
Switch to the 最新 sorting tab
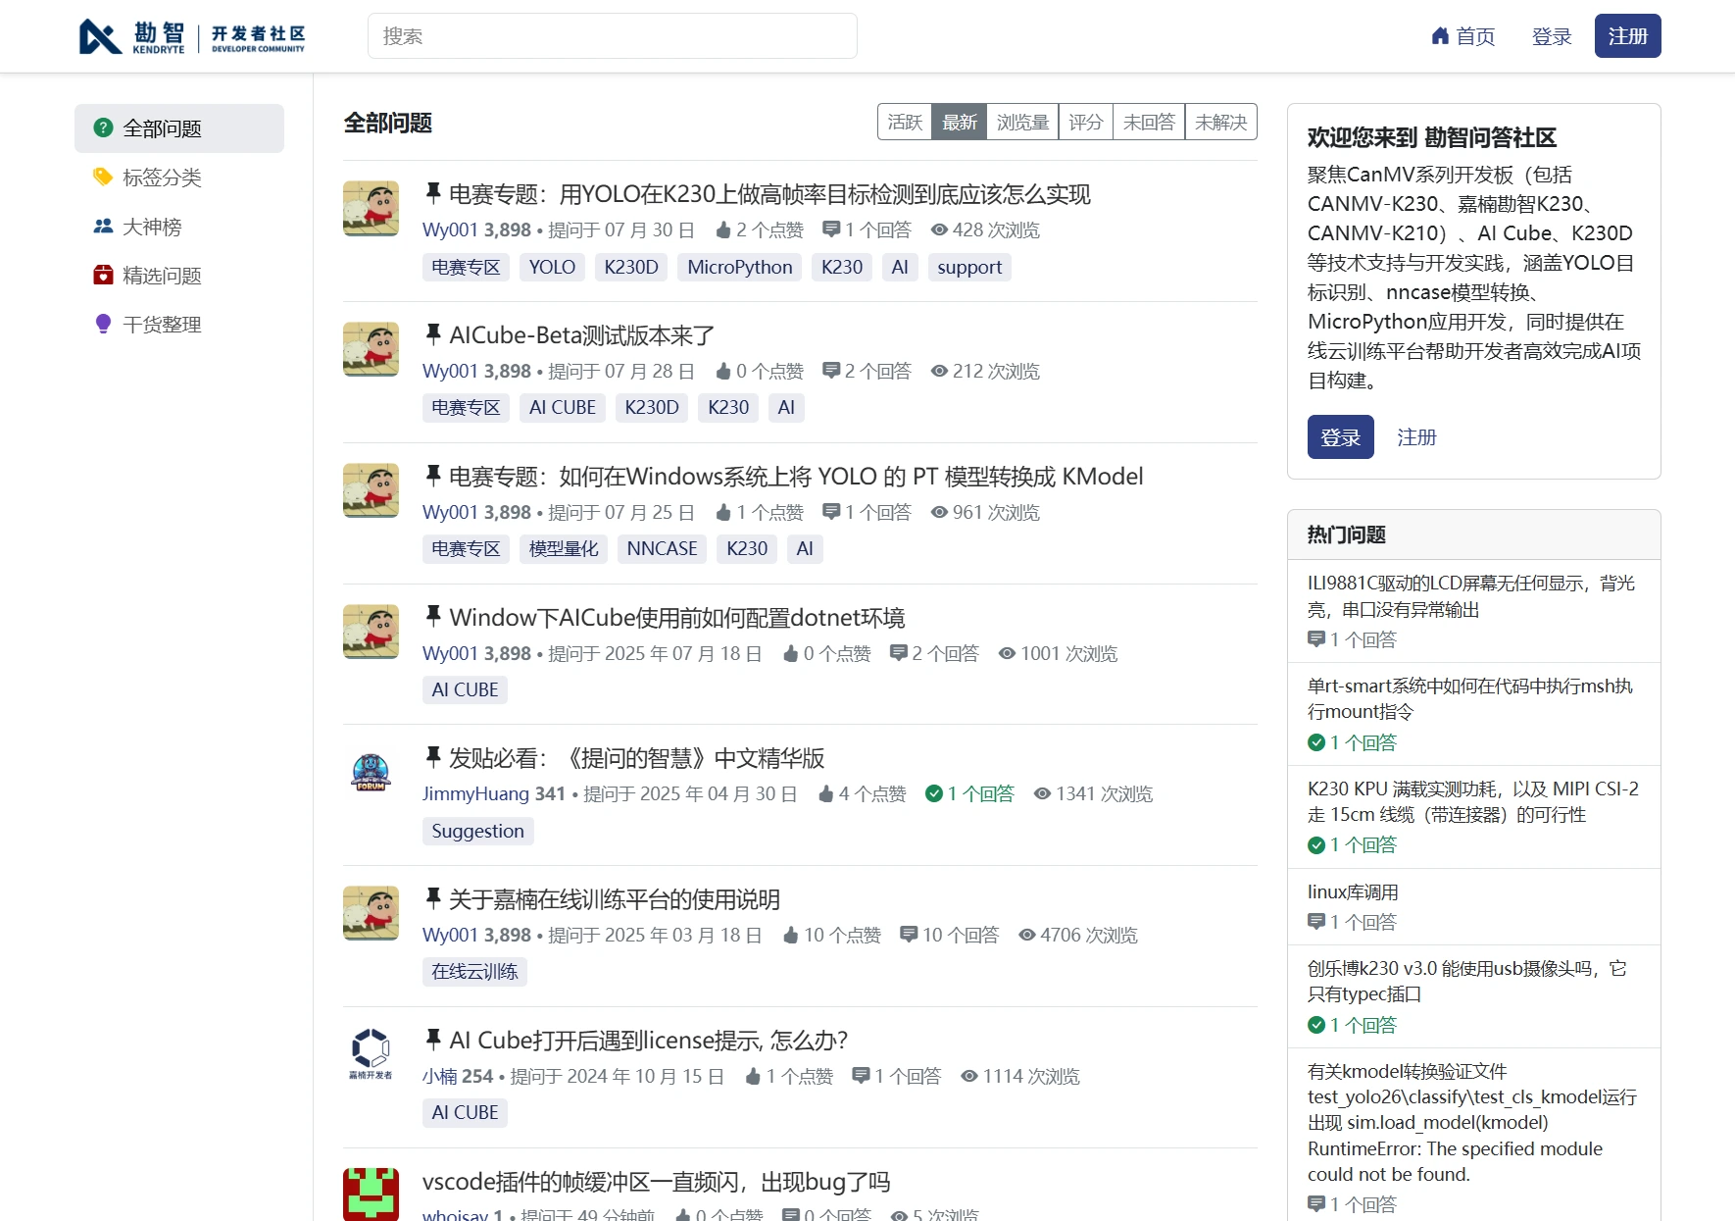(960, 122)
